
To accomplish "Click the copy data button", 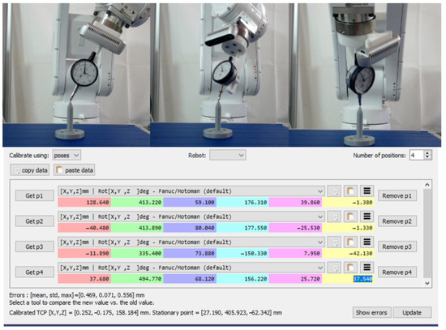I will pos(30,170).
